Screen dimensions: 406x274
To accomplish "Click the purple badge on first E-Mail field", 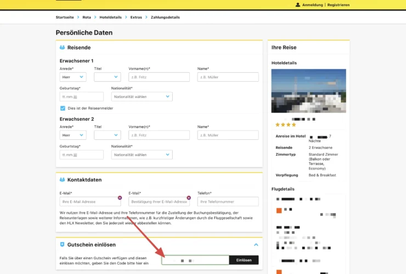I will point(120,197).
